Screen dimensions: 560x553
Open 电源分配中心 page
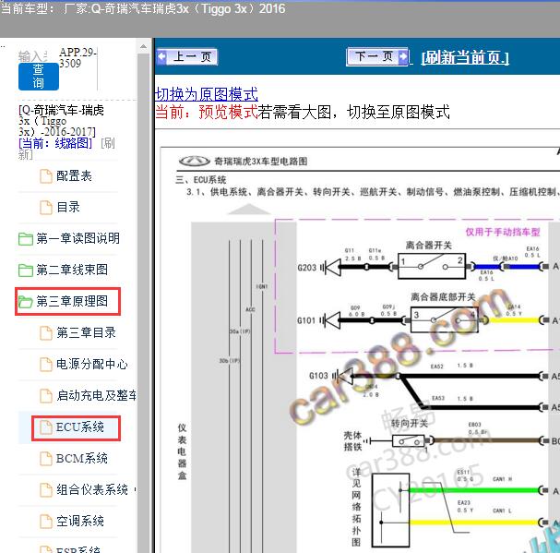pos(91,365)
